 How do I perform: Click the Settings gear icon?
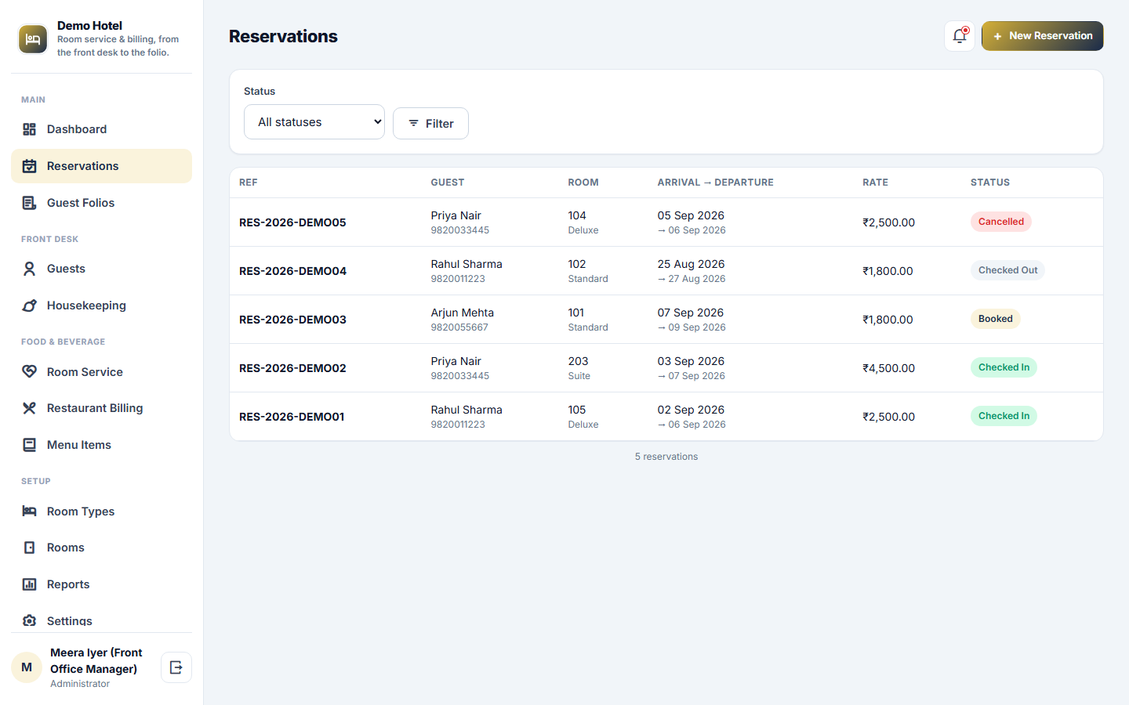(x=29, y=621)
